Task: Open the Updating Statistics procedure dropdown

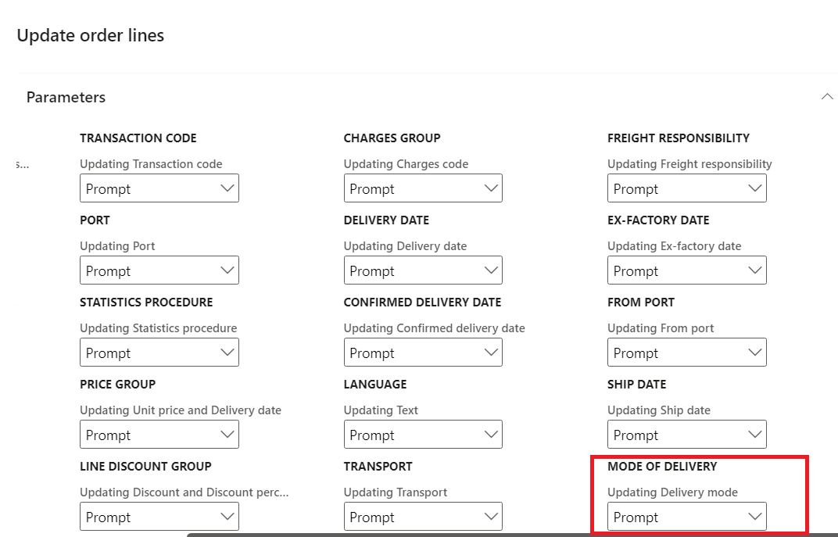Action: (159, 352)
